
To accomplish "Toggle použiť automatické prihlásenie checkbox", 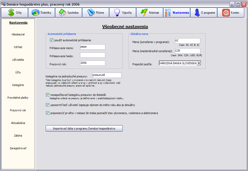I will click(52, 40).
